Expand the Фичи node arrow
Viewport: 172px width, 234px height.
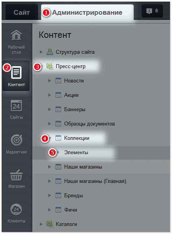49,210
